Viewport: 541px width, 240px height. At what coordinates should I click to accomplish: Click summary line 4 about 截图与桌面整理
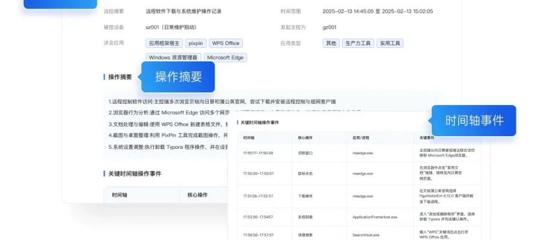[x=168, y=135]
